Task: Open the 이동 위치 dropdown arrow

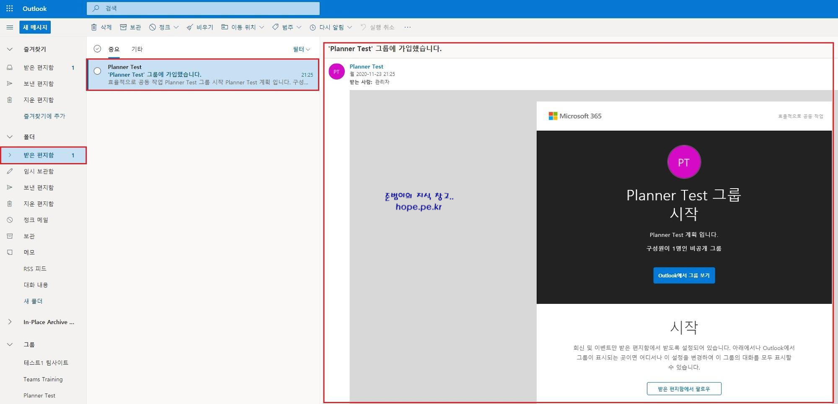Action: (x=261, y=27)
